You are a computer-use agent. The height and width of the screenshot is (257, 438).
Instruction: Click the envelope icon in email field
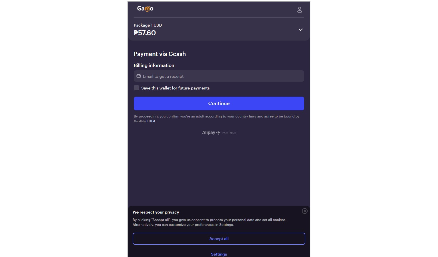(139, 76)
